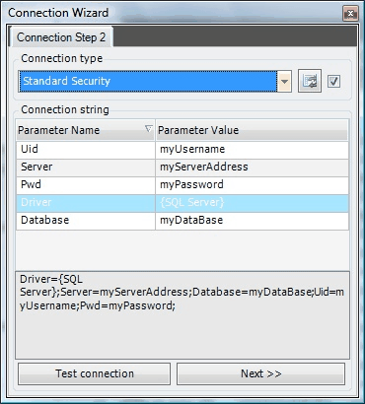Image resolution: width=365 pixels, height=404 pixels.
Task: Select the Database parameter name cell
Action: (x=86, y=221)
